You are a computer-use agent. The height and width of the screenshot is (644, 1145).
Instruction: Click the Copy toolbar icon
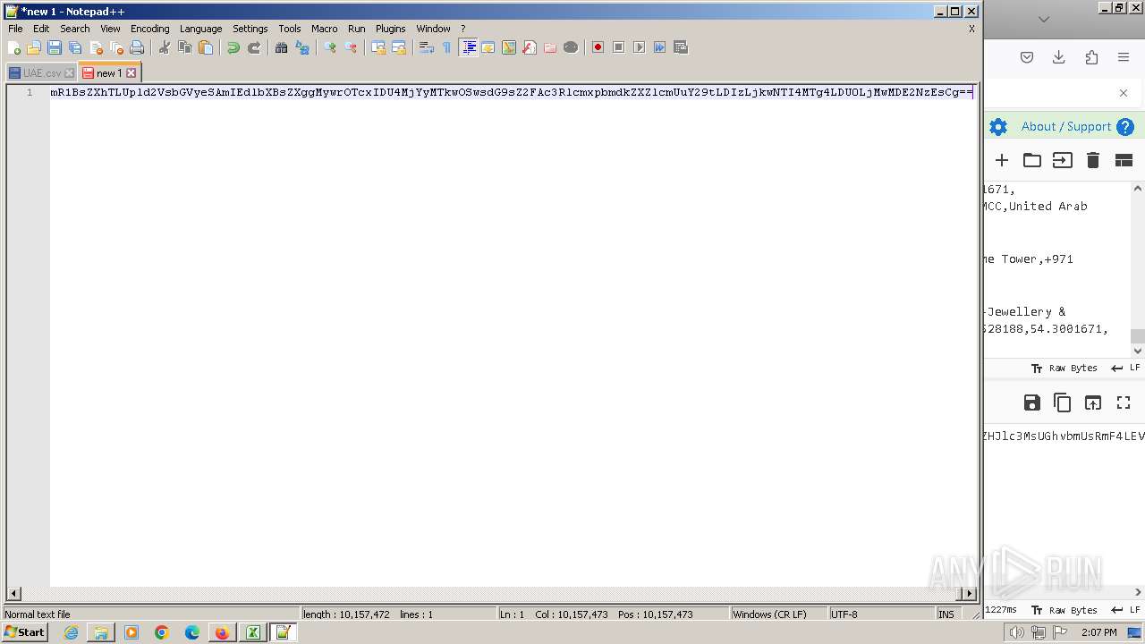click(x=185, y=47)
